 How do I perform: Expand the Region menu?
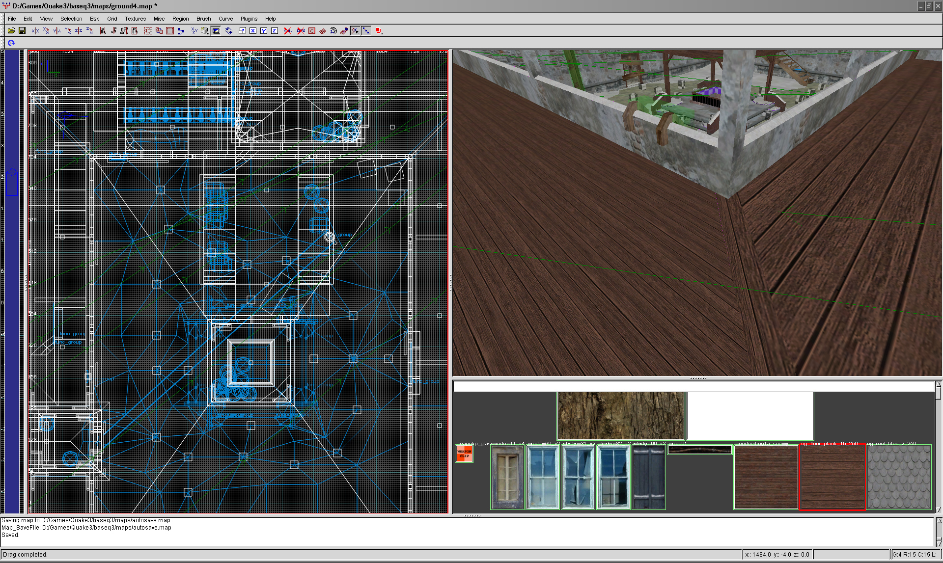tap(180, 19)
